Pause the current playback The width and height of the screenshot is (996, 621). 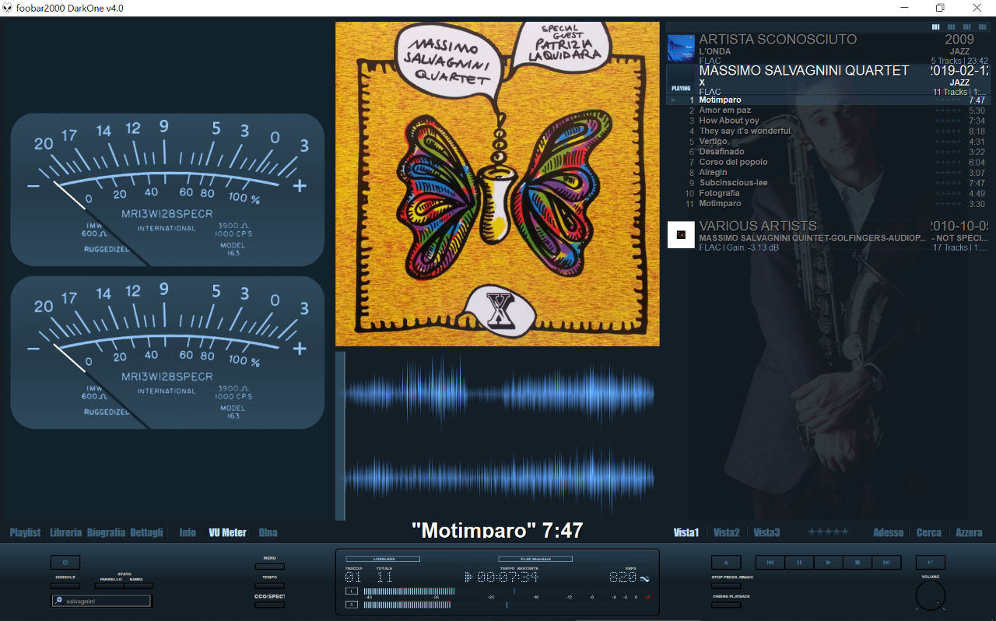(799, 563)
